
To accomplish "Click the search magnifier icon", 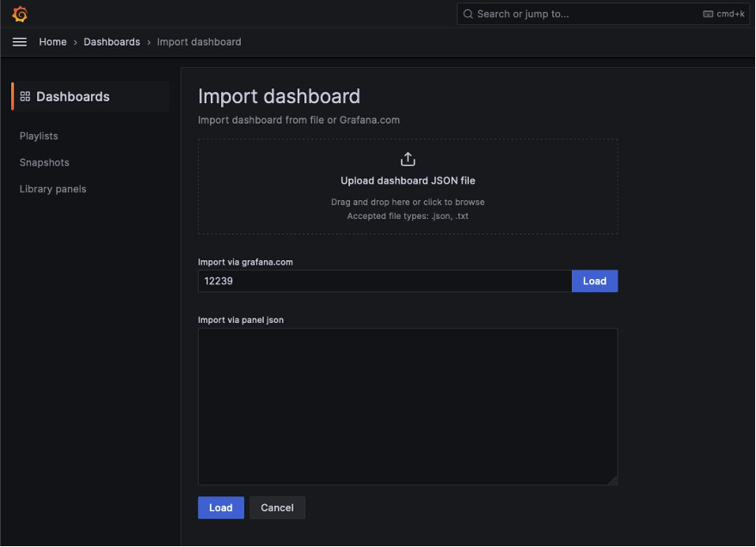I will pyautogui.click(x=469, y=14).
